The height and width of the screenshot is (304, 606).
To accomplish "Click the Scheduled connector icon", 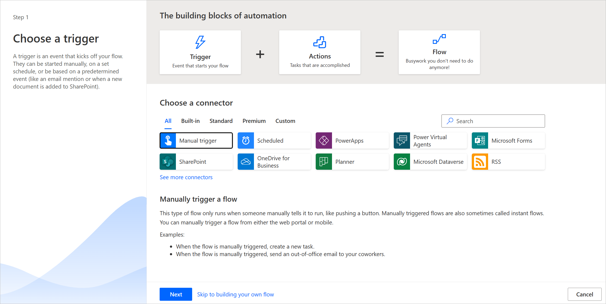I will (246, 140).
